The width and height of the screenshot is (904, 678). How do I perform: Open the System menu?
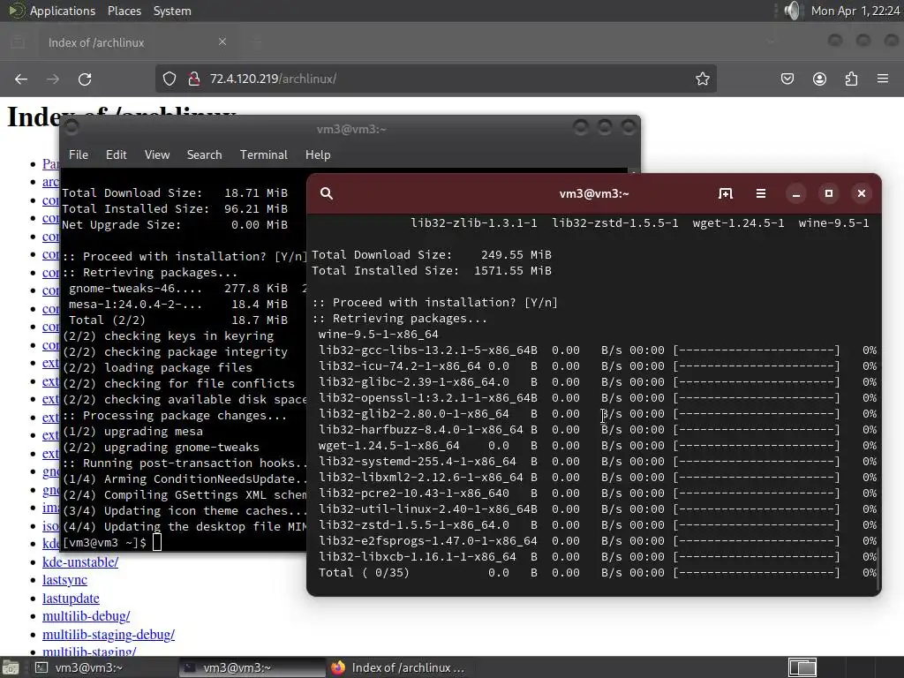click(x=172, y=11)
